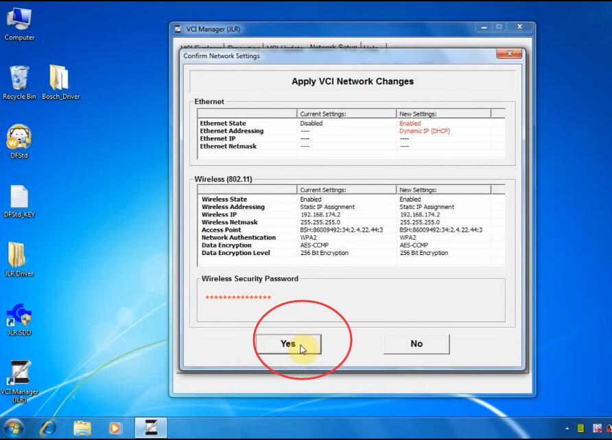Close the VCI Manager (JLR) window
Screen dimensions: 612x440
(x=519, y=27)
